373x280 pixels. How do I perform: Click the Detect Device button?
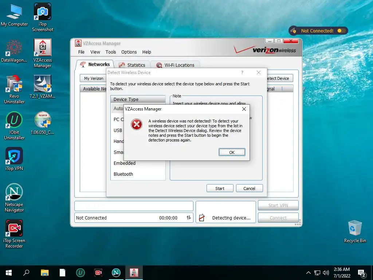280,78
